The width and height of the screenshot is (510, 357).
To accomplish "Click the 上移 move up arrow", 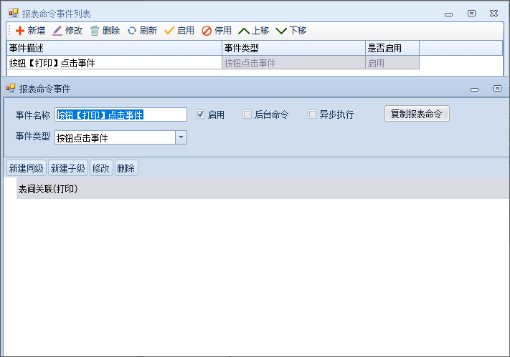I will coord(244,31).
